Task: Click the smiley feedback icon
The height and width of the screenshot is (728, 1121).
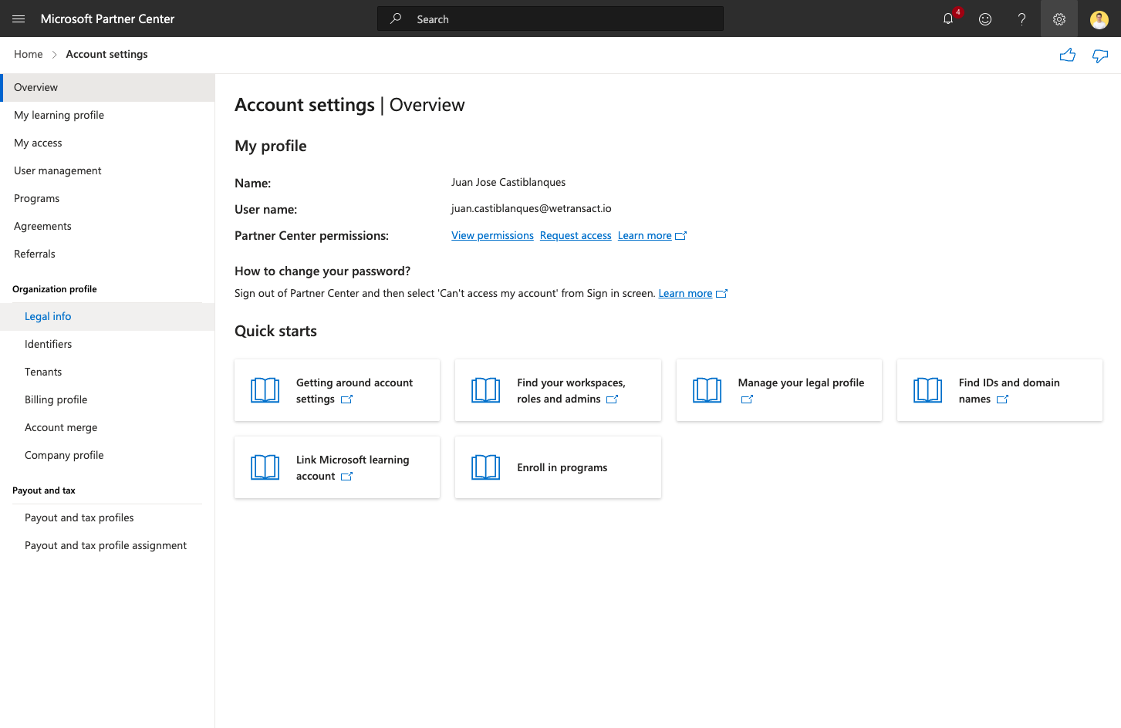Action: 985,19
